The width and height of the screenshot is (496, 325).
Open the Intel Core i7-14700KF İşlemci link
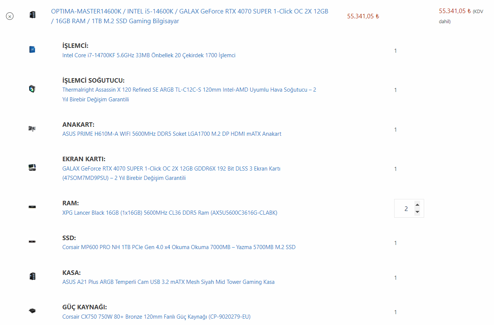[149, 55]
